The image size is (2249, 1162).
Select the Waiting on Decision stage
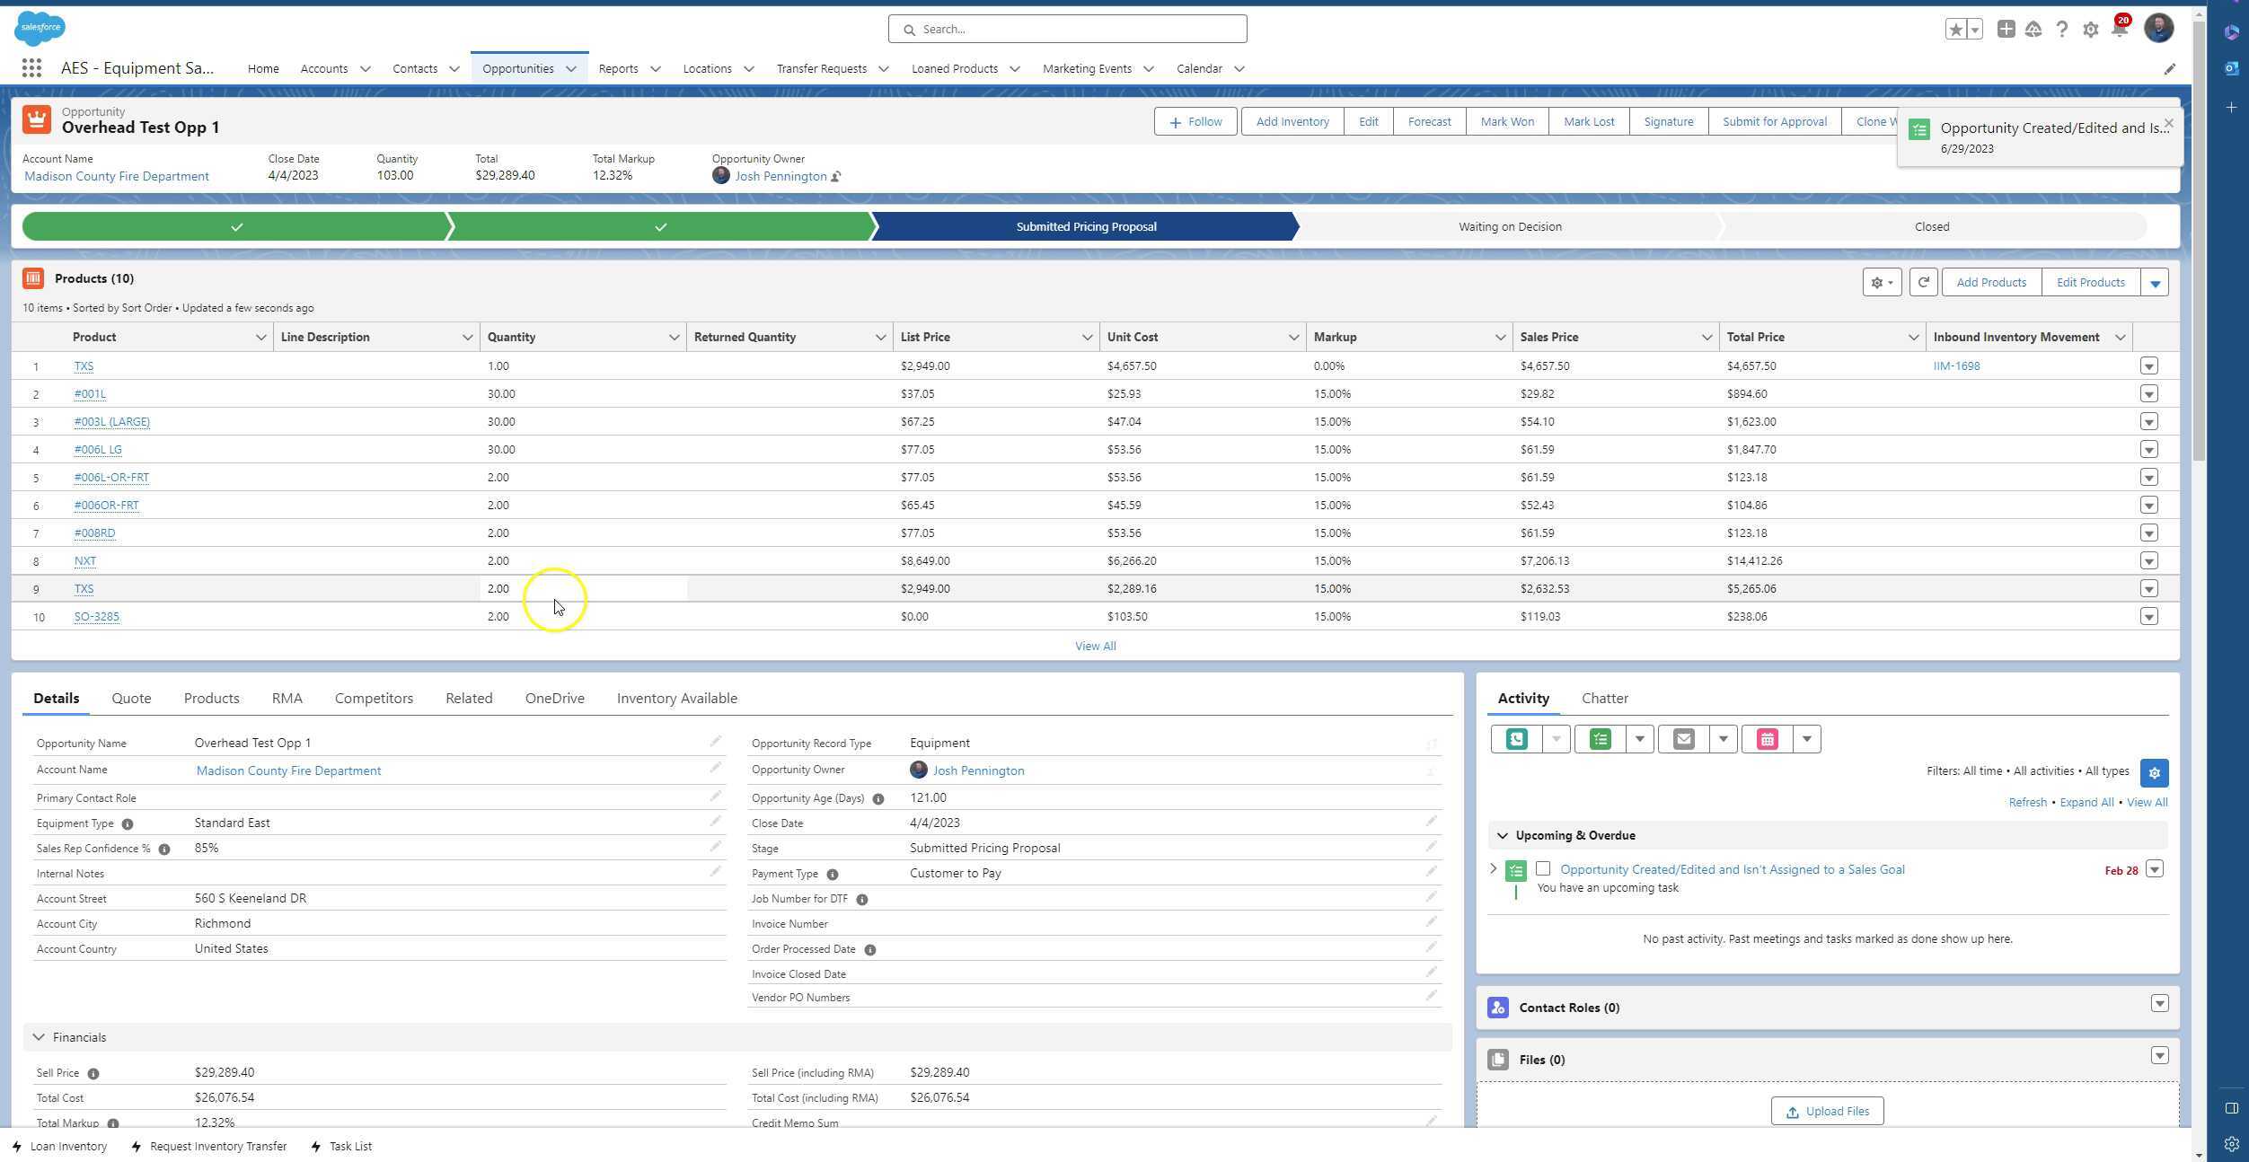(x=1509, y=226)
